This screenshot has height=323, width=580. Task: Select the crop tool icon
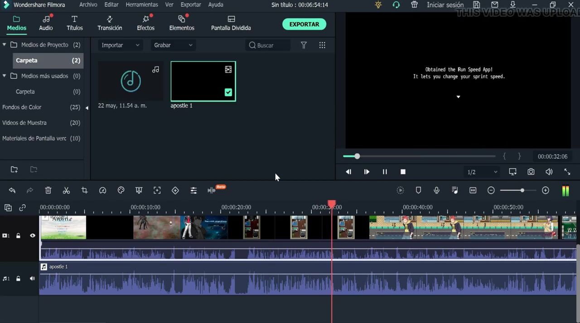click(84, 190)
